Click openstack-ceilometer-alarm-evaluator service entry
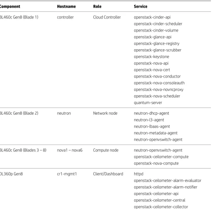This screenshot has height=211, width=212. coord(167,181)
